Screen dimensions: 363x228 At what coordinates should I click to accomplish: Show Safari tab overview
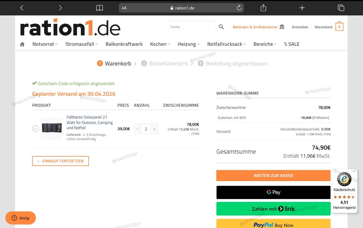click(x=341, y=8)
